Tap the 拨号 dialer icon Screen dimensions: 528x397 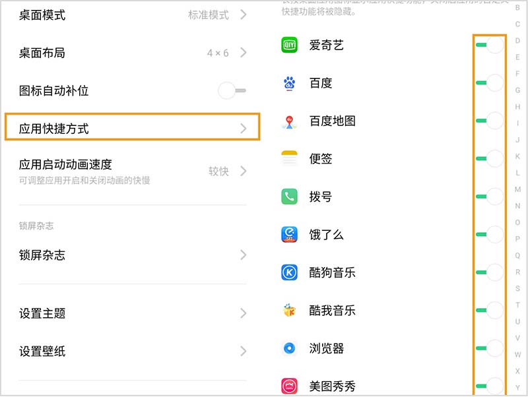pos(288,197)
